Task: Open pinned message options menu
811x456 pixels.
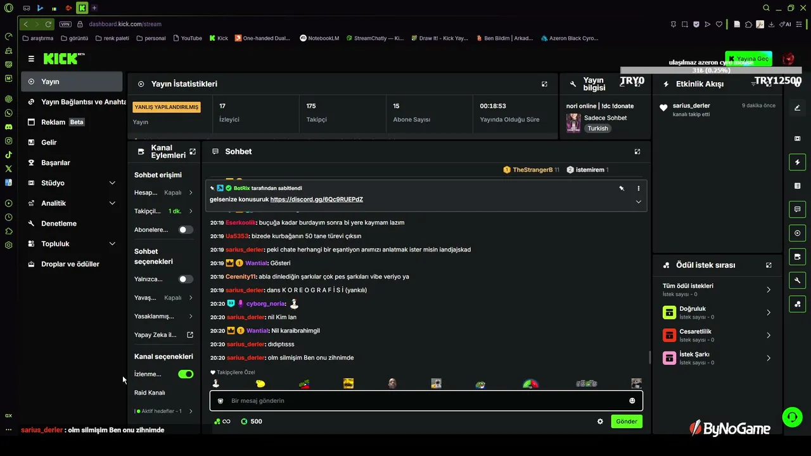Action: pyautogui.click(x=638, y=188)
